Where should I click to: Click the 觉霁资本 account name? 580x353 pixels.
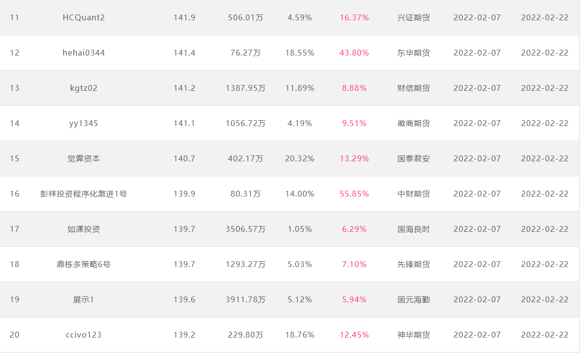(84, 158)
